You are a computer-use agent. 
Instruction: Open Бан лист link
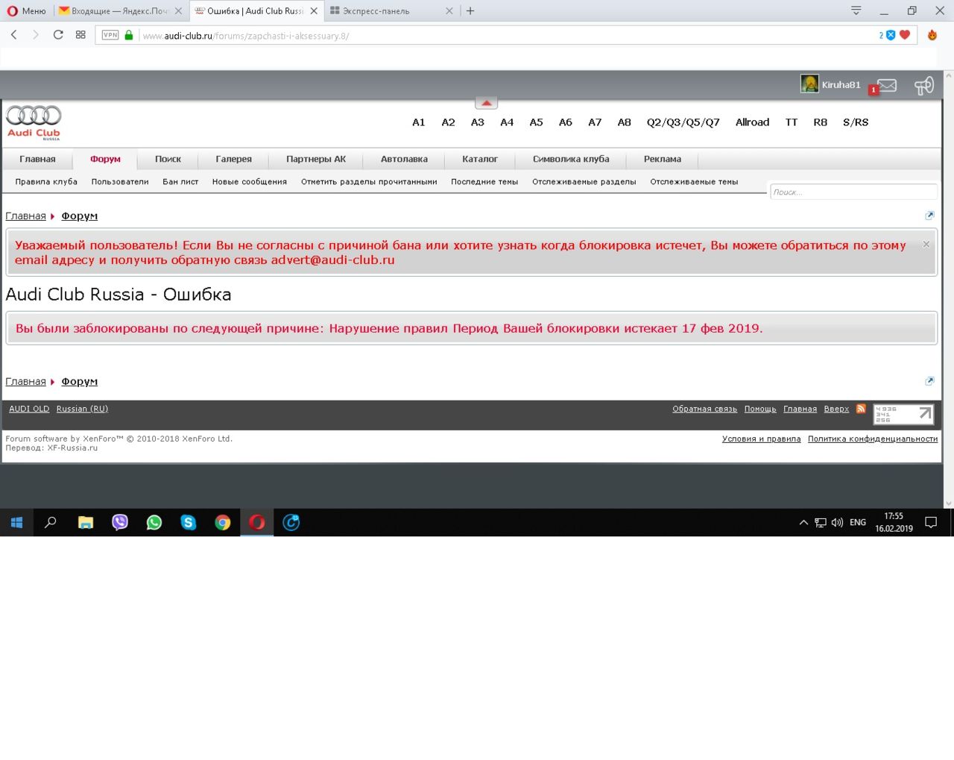[180, 182]
